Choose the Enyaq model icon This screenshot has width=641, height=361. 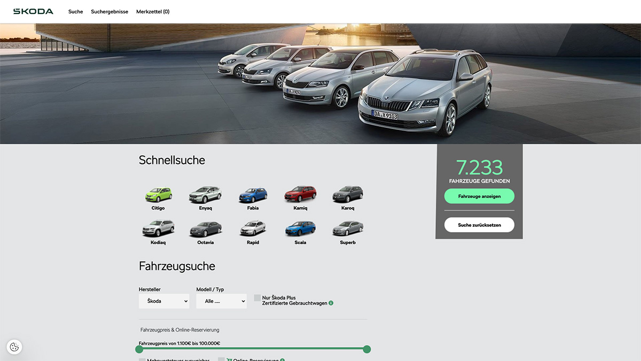pyautogui.click(x=205, y=195)
